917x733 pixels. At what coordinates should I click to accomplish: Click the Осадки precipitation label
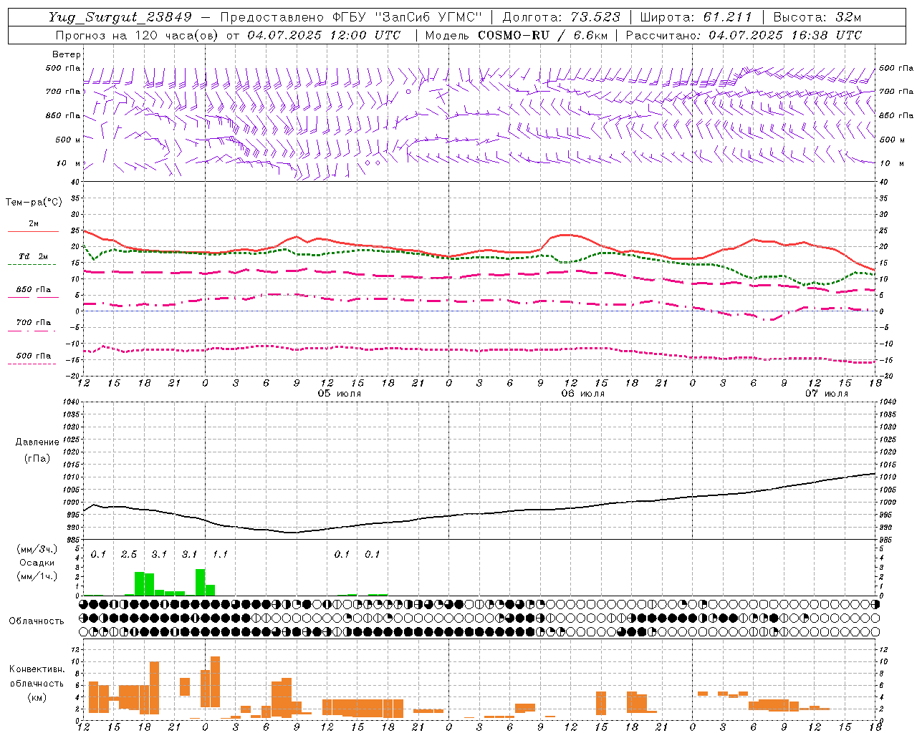click(x=37, y=563)
